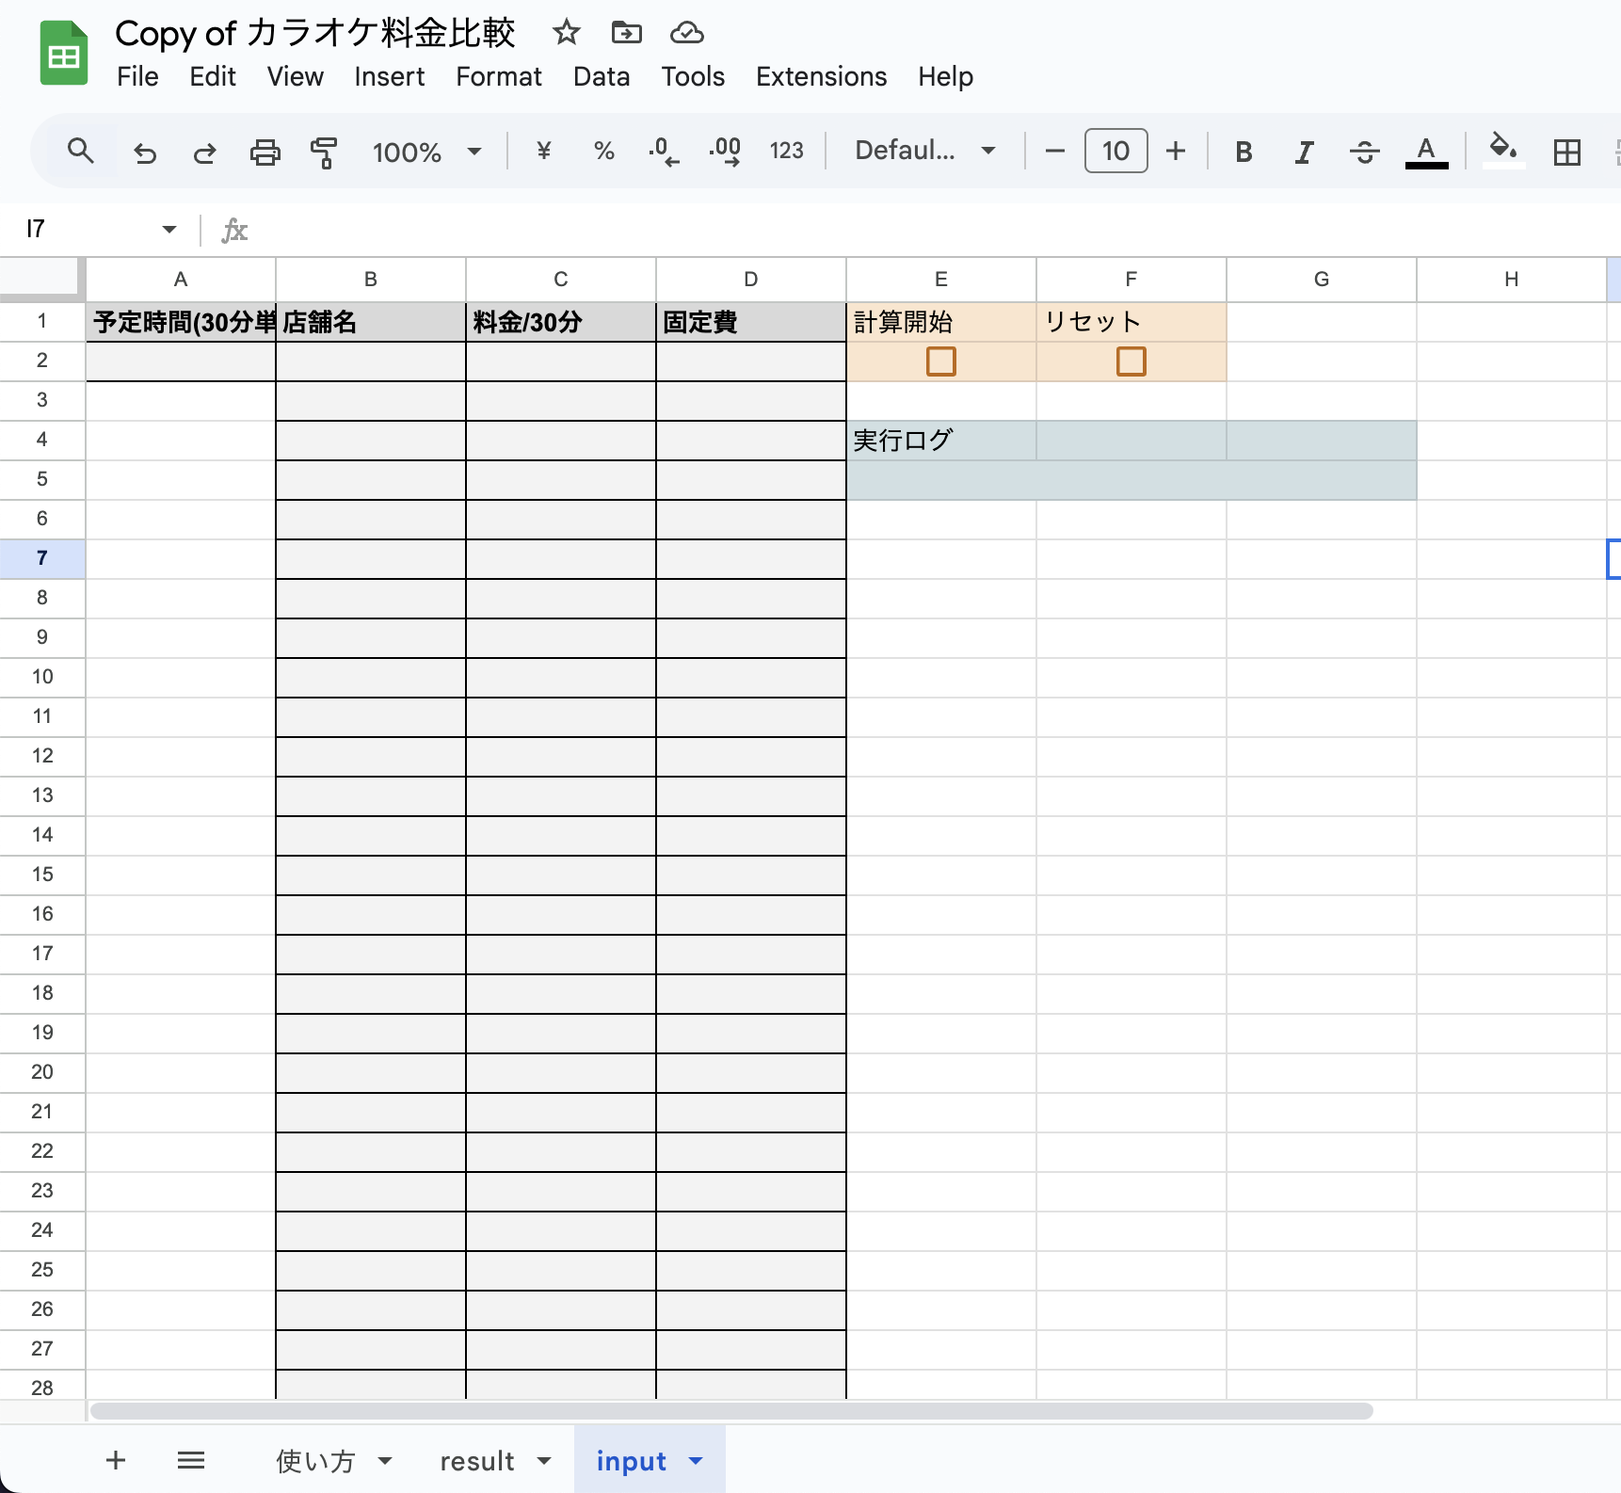Open the Format menu
The height and width of the screenshot is (1493, 1621).
coord(499,76)
